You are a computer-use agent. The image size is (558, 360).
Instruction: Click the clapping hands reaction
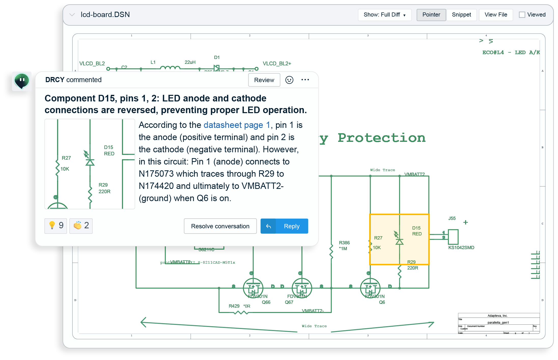(x=81, y=226)
